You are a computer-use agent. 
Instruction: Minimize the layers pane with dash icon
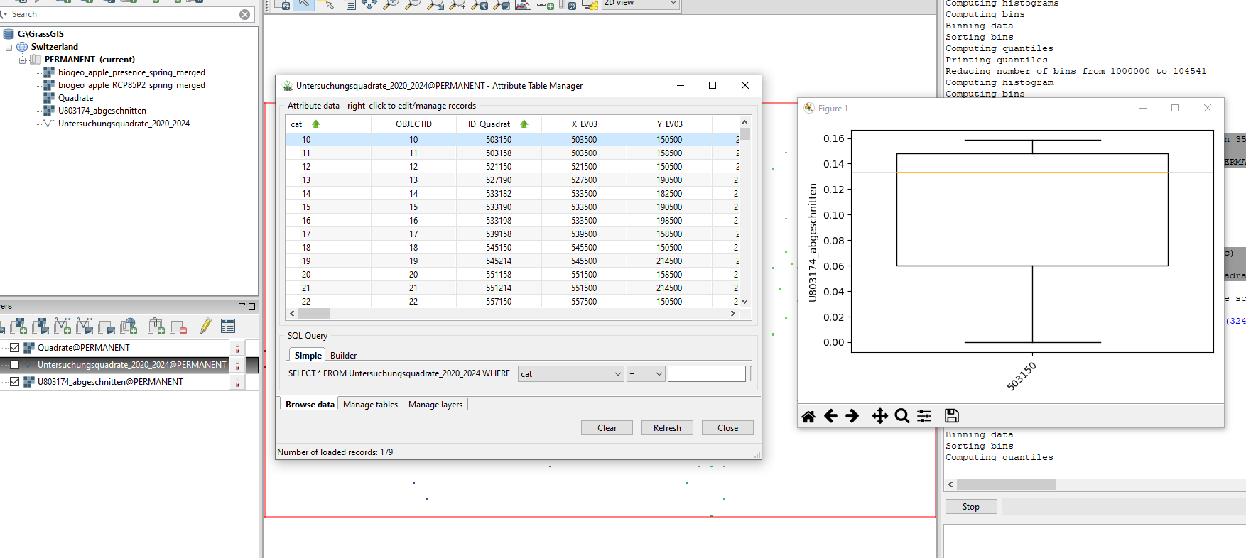click(x=242, y=305)
